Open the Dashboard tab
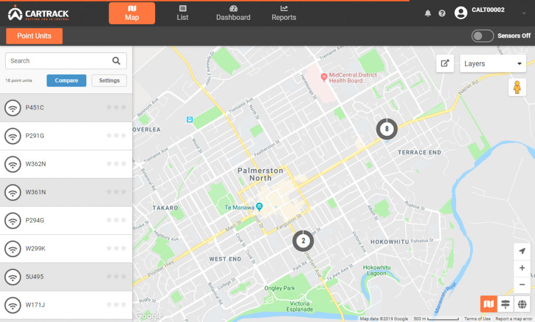 tap(233, 13)
